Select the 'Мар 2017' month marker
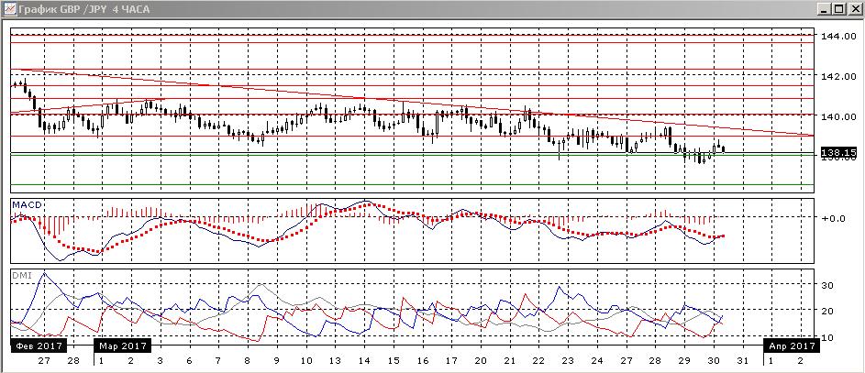 coord(123,346)
